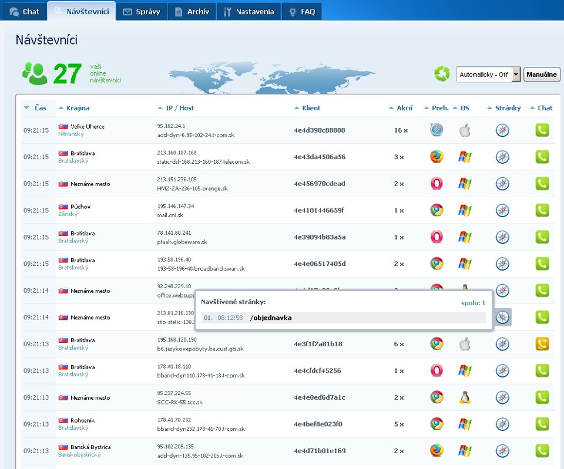Sort visitors by Krajina column
The image size is (564, 469).
(x=78, y=108)
